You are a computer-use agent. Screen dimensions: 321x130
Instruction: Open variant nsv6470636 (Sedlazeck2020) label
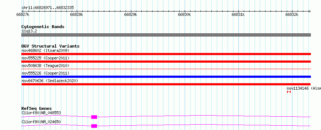[50, 81]
